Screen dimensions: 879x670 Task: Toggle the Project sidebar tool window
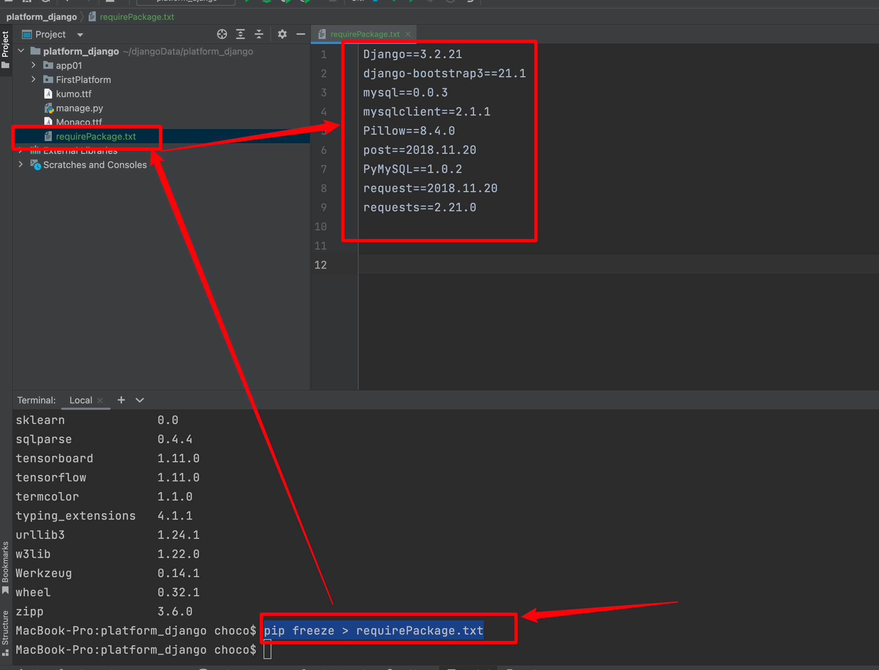[x=5, y=49]
